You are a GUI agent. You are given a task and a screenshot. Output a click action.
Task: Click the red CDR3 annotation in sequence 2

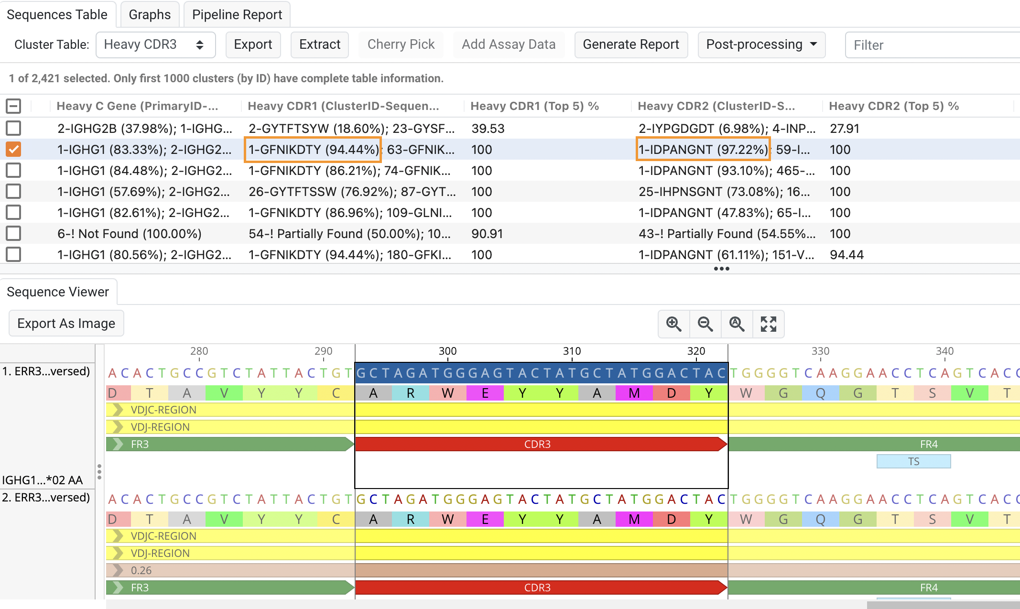click(x=541, y=587)
